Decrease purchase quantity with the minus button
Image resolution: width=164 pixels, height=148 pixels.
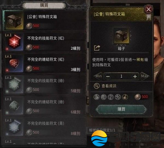tap(108, 76)
